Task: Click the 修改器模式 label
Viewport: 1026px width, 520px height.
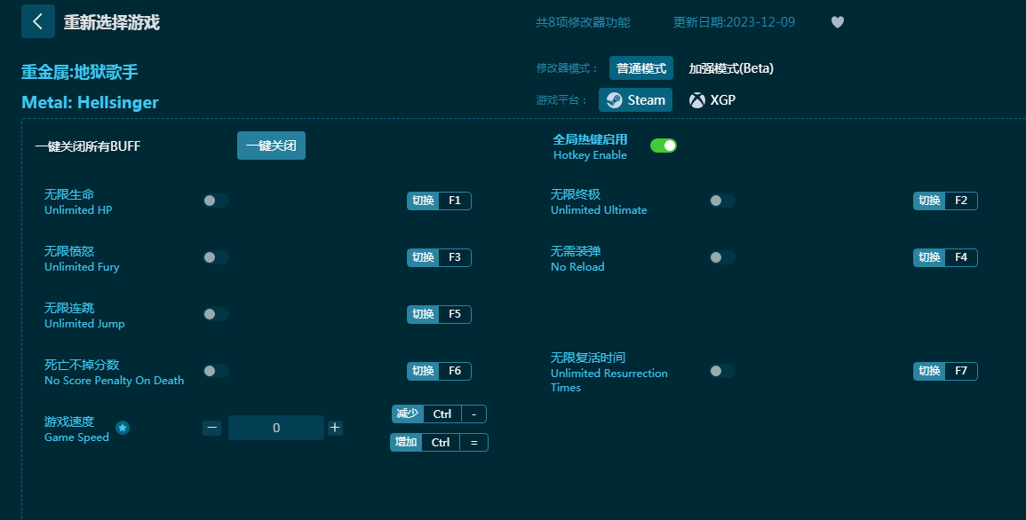Action: coord(568,68)
